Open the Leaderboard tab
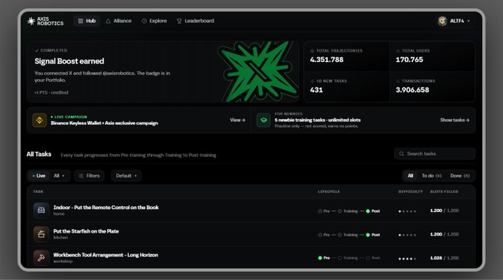This screenshot has width=503, height=280. click(195, 21)
